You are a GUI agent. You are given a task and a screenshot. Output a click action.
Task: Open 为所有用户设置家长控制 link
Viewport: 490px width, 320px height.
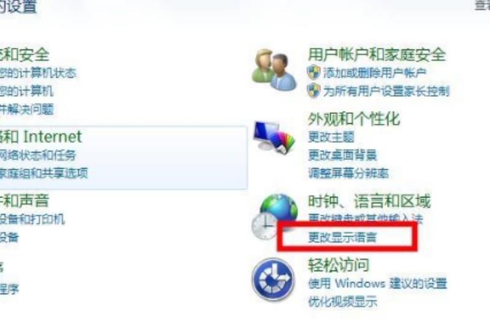(x=386, y=91)
